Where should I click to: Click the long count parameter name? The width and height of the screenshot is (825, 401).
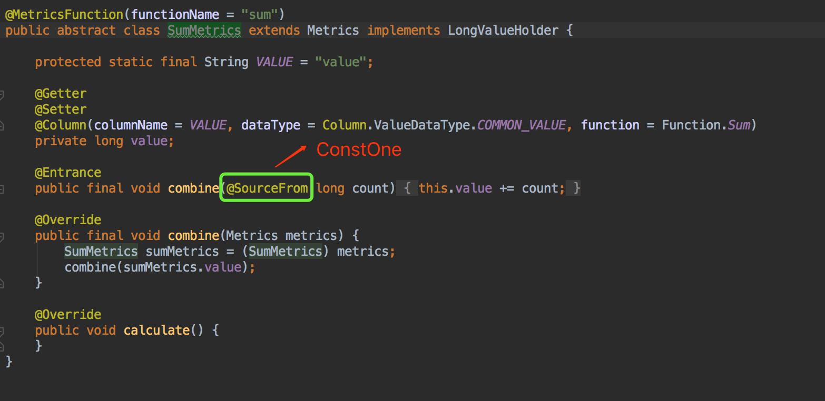(371, 188)
